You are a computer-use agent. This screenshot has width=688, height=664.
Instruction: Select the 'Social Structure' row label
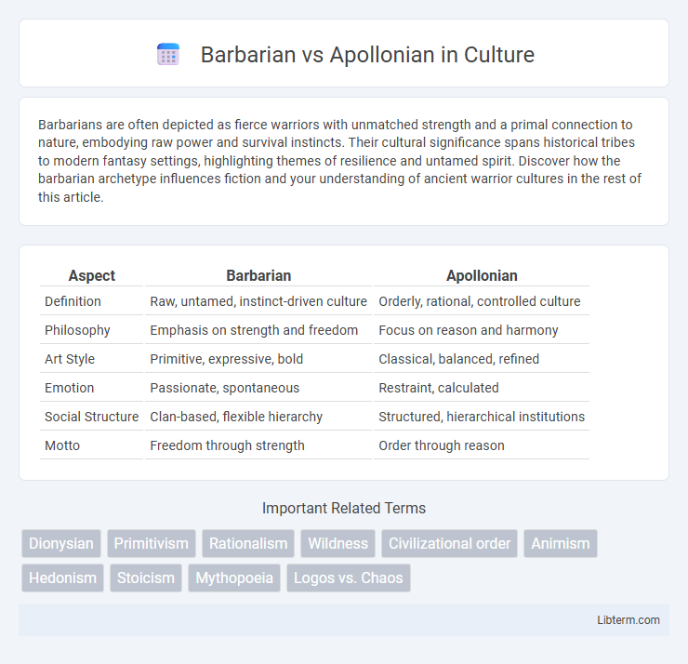(x=92, y=417)
